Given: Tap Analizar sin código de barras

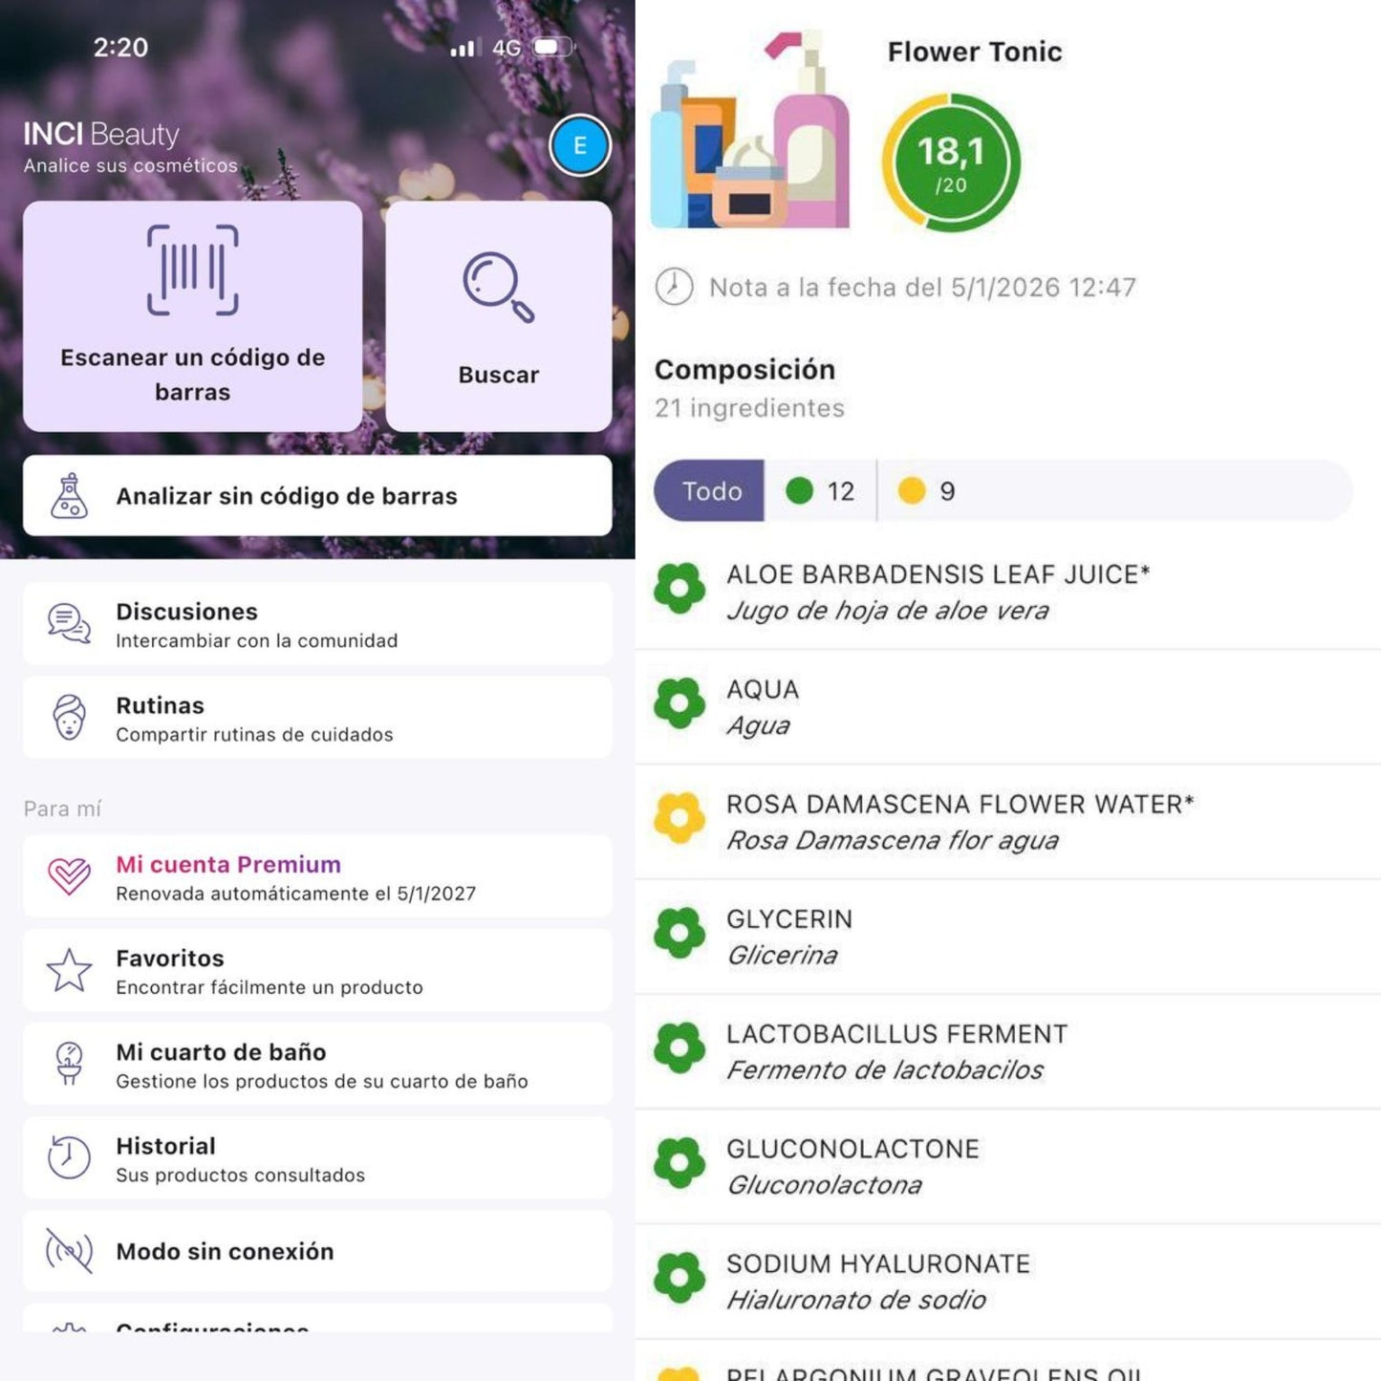Looking at the screenshot, I should tap(317, 496).
